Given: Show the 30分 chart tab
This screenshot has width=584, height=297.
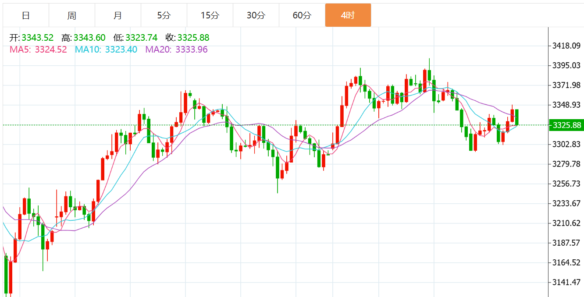Looking at the screenshot, I should point(256,15).
